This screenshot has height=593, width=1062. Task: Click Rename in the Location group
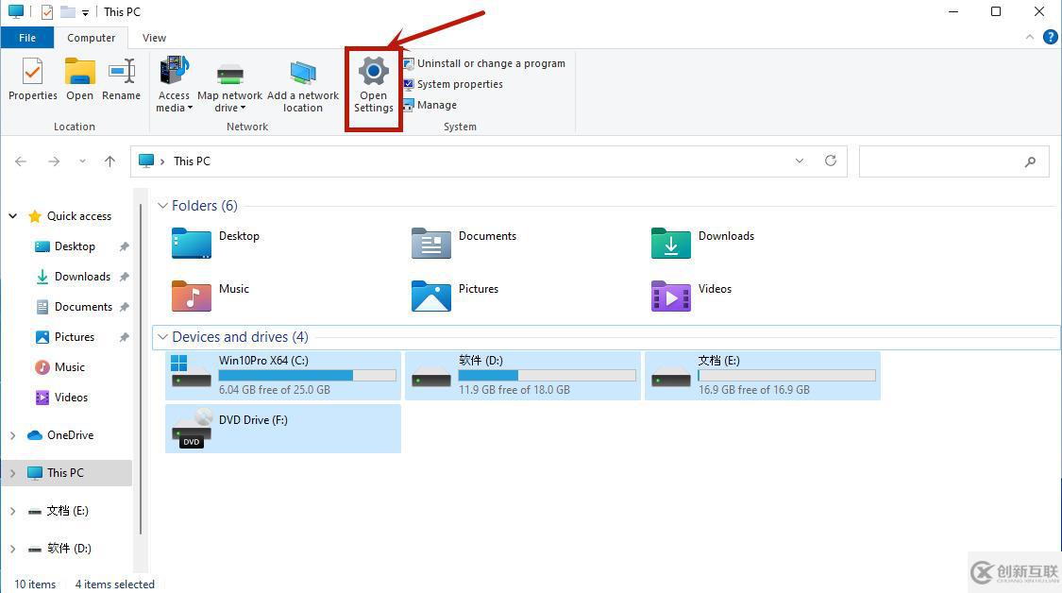(121, 80)
